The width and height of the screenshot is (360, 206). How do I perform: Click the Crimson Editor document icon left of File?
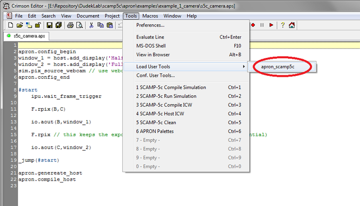tap(9, 15)
